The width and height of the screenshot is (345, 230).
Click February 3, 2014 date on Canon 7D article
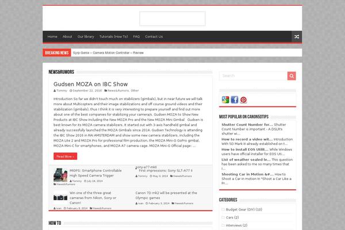[159, 204]
